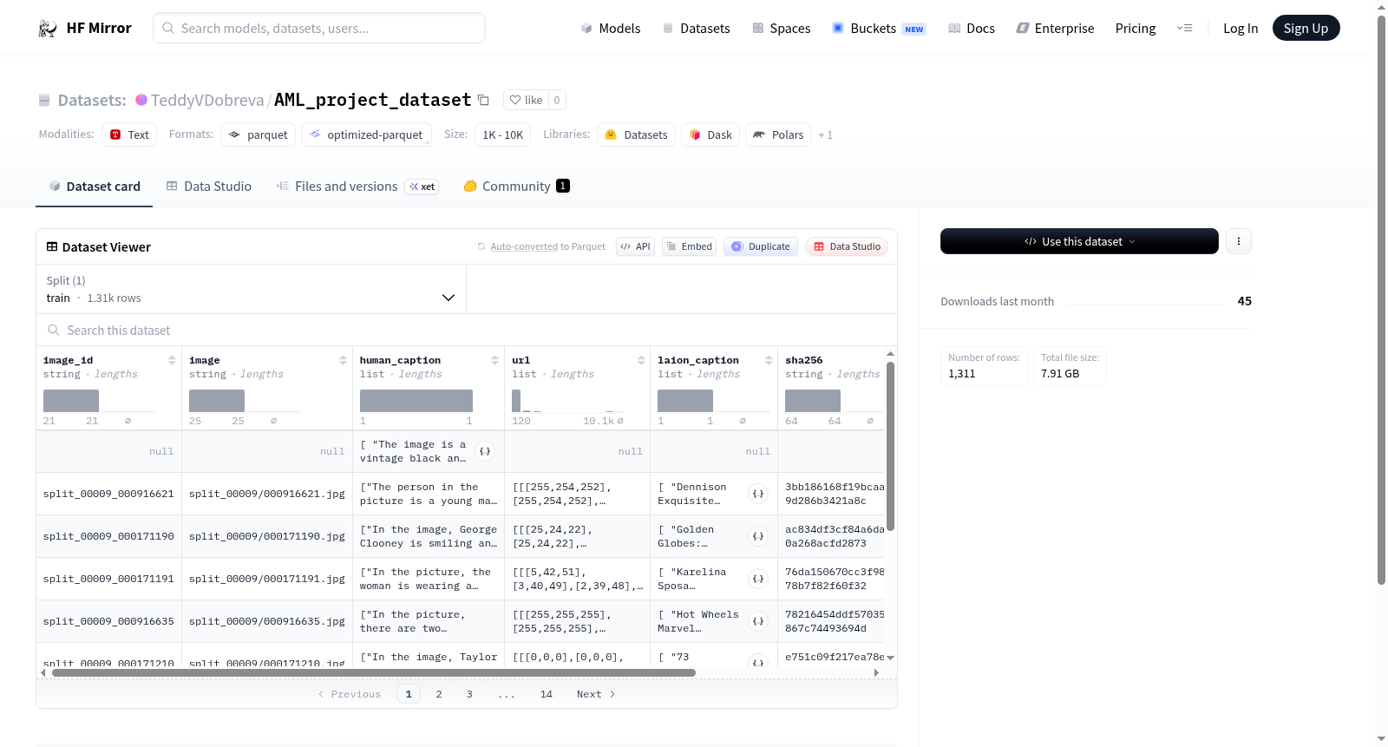Sort by the image_id column
Image resolution: width=1388 pixels, height=747 pixels.
point(172,360)
